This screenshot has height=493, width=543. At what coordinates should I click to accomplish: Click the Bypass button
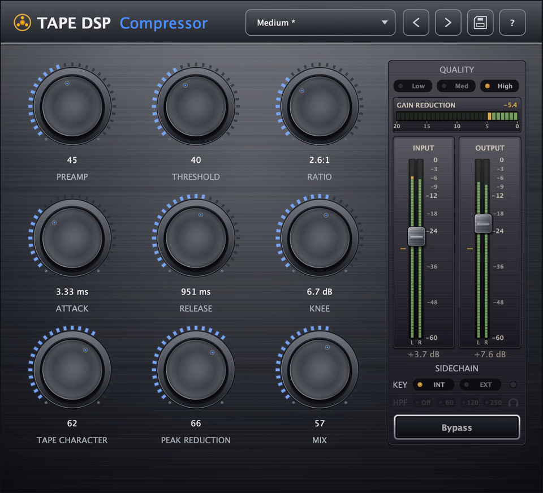point(457,427)
